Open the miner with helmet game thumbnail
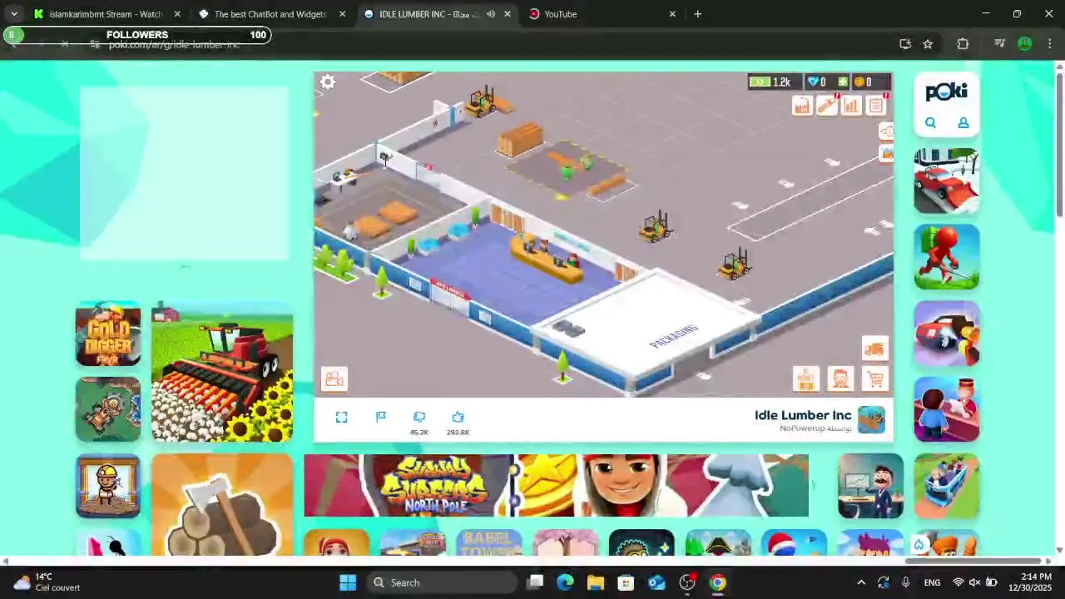The width and height of the screenshot is (1065, 599). coord(108,486)
